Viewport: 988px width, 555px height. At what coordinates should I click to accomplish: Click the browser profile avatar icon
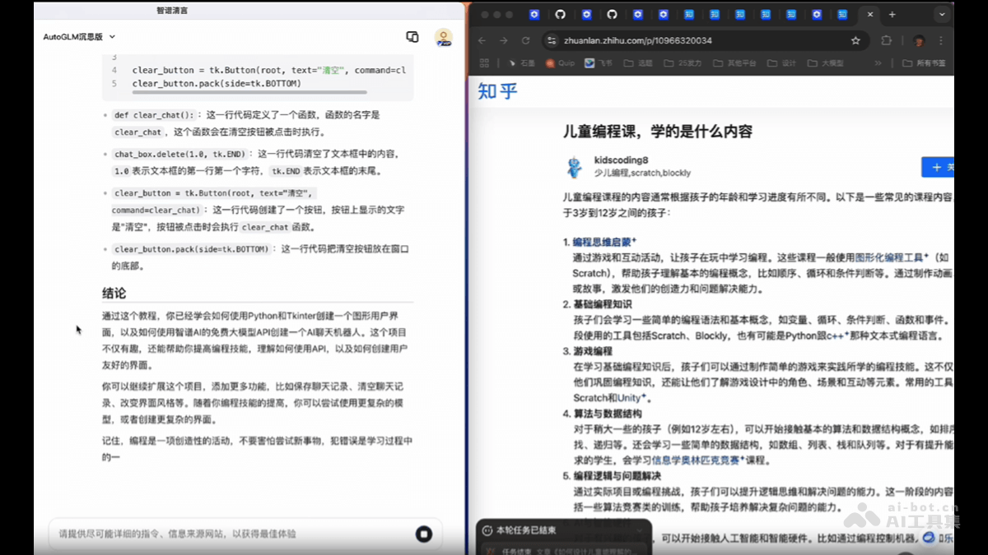pos(919,39)
